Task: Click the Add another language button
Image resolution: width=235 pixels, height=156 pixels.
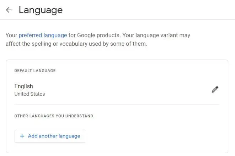Action: click(x=50, y=136)
